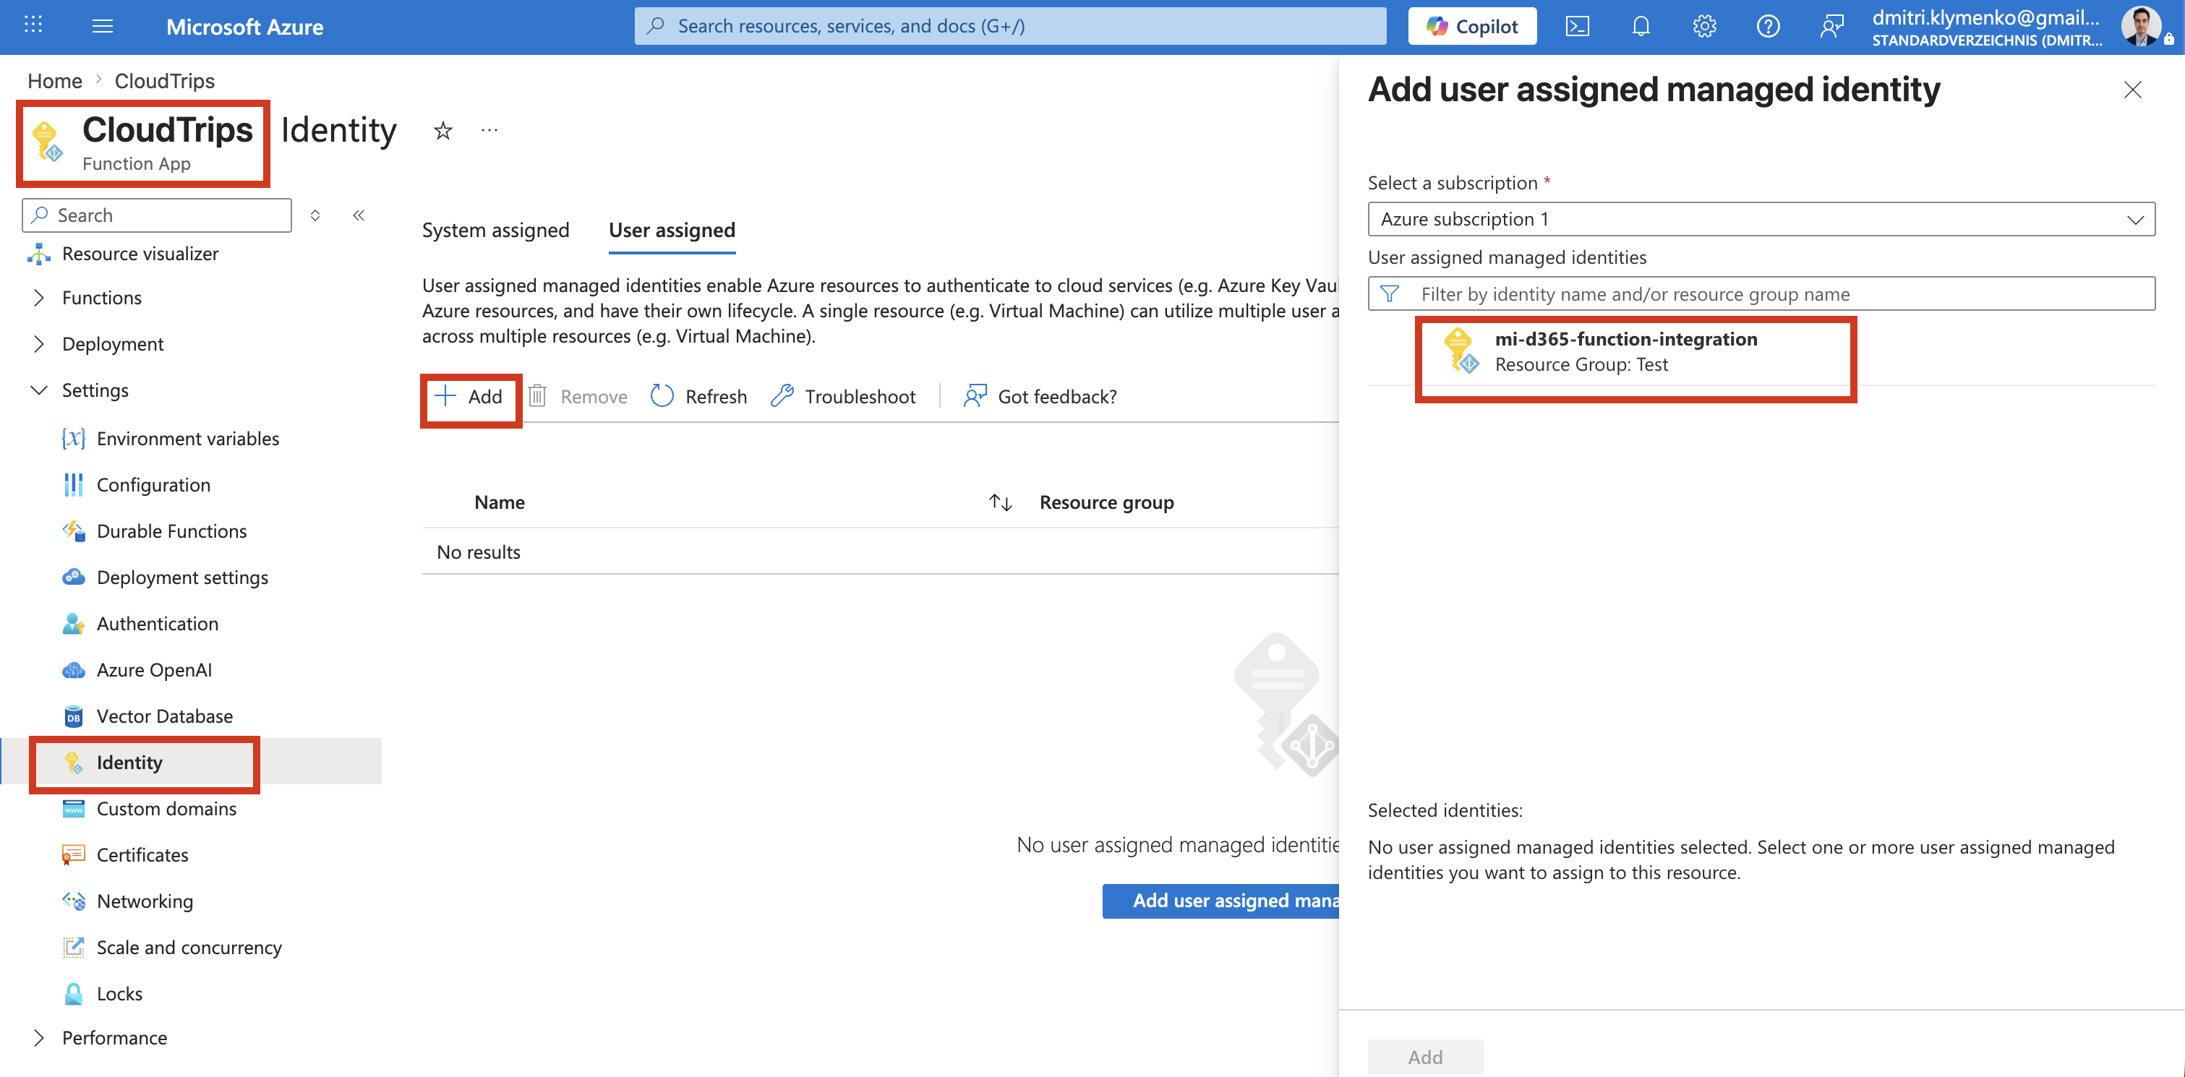The width and height of the screenshot is (2185, 1077).
Task: Open Environment variables settings
Action: click(x=171, y=439)
